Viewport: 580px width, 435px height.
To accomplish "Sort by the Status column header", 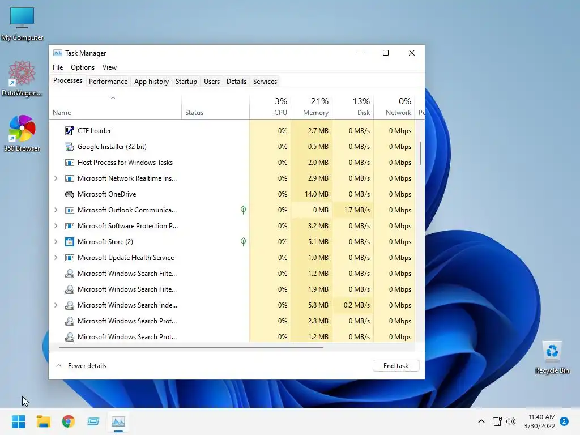I will (215, 106).
